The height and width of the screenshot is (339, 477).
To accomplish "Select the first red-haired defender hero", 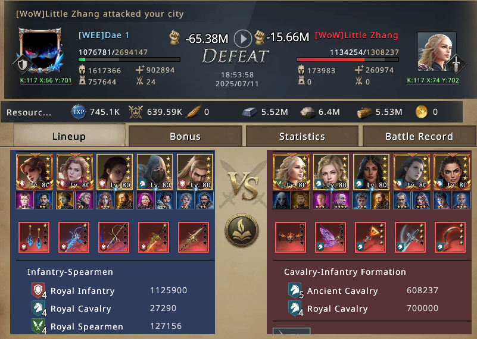I will [x=35, y=172].
